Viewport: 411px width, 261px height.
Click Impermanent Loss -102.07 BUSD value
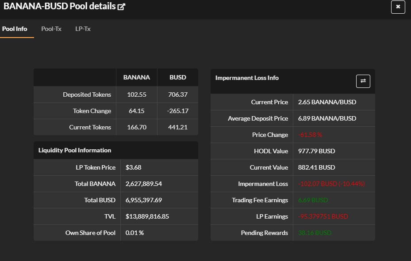[x=331, y=184]
